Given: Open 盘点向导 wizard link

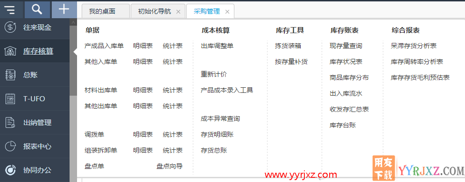Looking at the screenshot, I should pyautogui.click(x=169, y=166).
